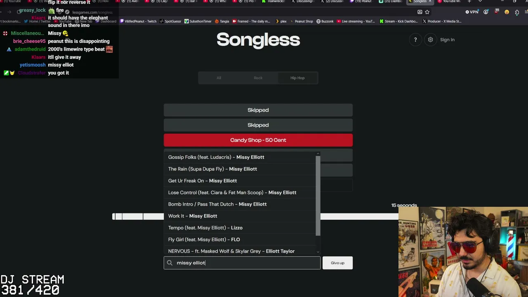Open the Tangia bookmark
Screen dimensions: 528x297
222,21
